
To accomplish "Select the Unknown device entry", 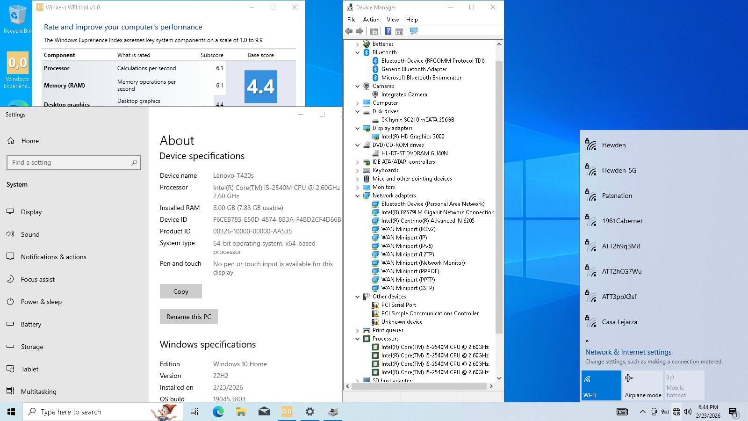I will [x=402, y=322].
